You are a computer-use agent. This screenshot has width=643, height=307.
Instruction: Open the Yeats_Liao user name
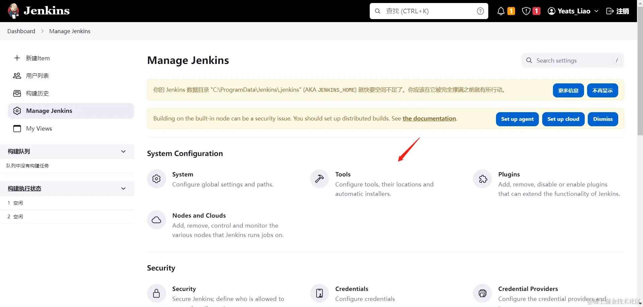pyautogui.click(x=574, y=11)
